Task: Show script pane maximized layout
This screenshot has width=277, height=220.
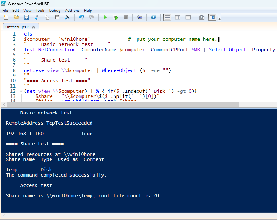Action: [188, 17]
